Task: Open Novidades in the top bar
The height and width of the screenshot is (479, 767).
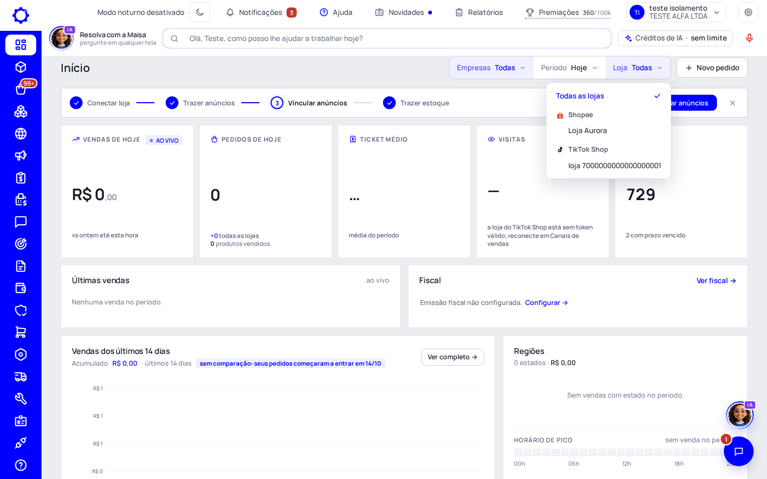Action: [404, 12]
